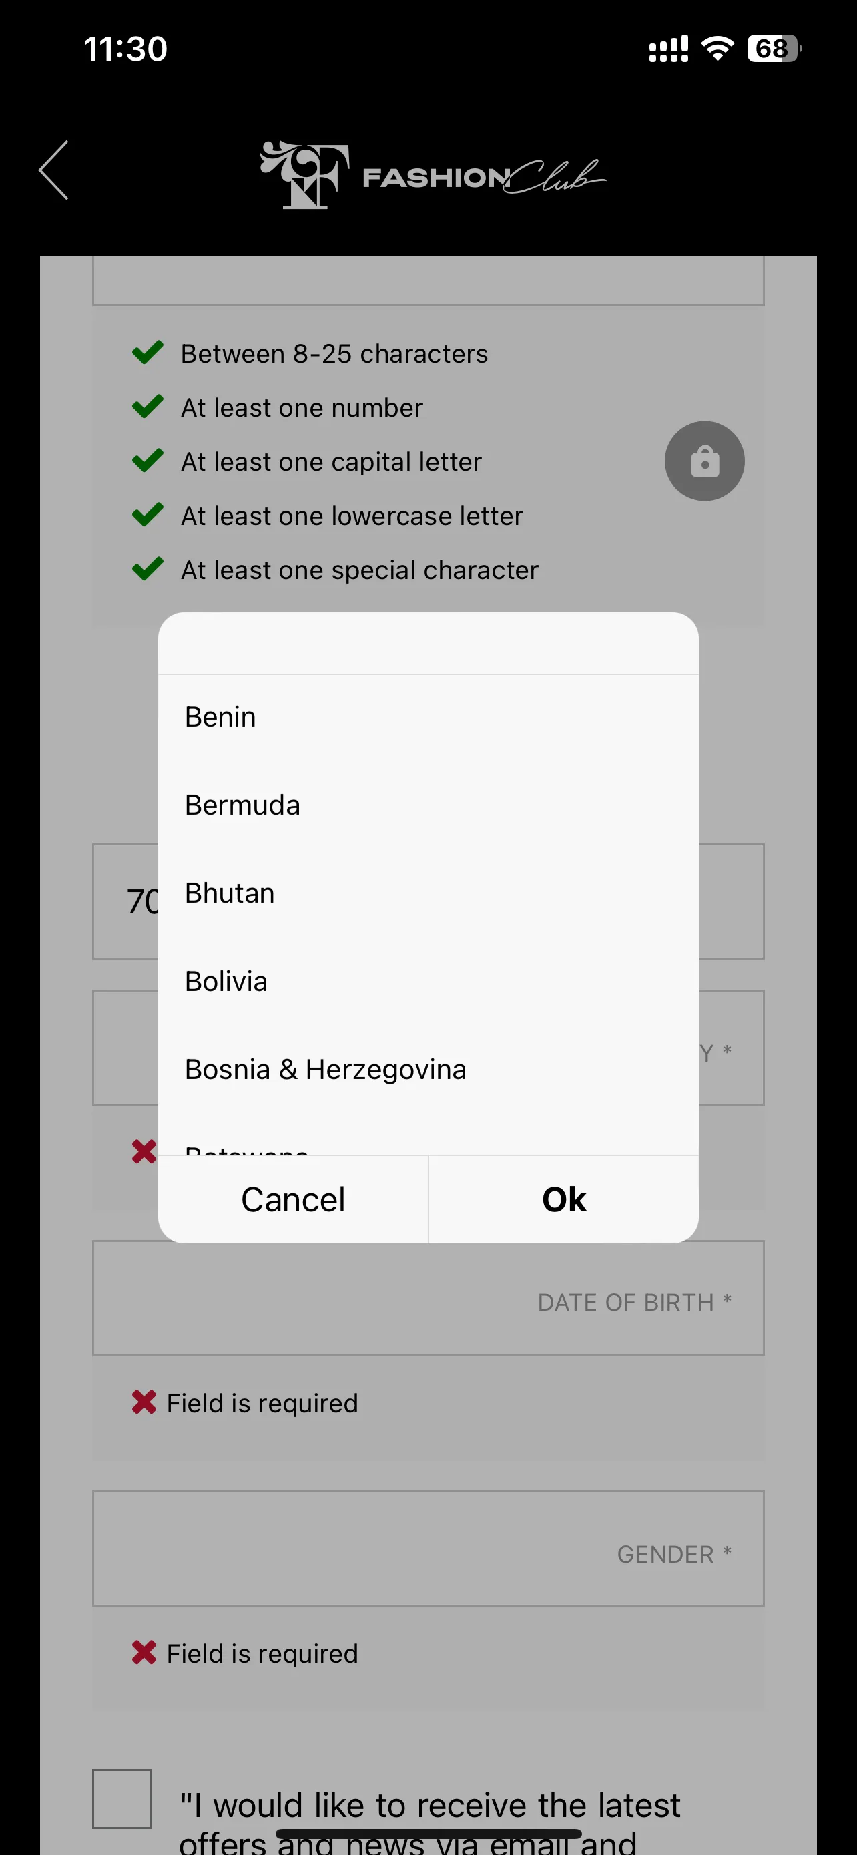
Task: Open the Gender dropdown field
Action: pos(428,1549)
